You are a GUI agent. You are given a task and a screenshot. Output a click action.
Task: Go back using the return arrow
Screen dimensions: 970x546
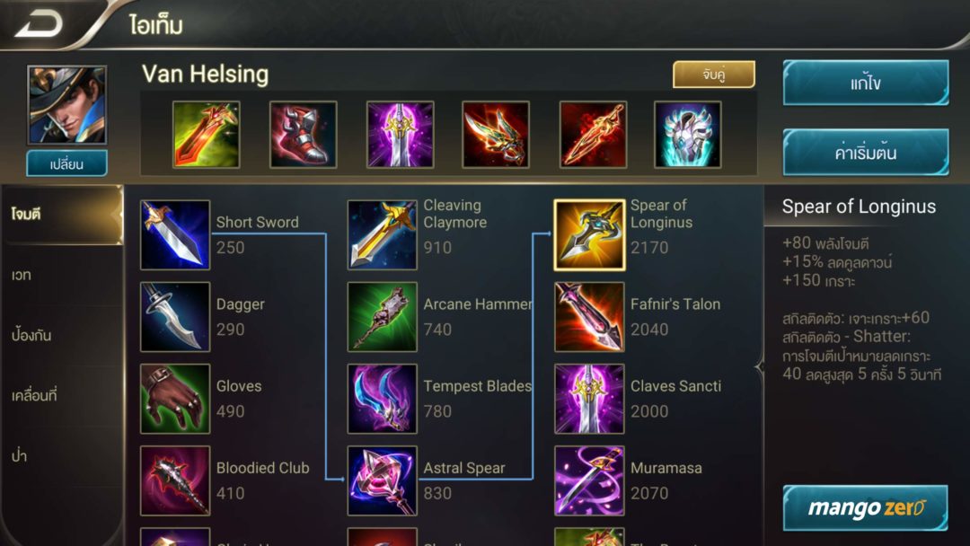coord(39,23)
